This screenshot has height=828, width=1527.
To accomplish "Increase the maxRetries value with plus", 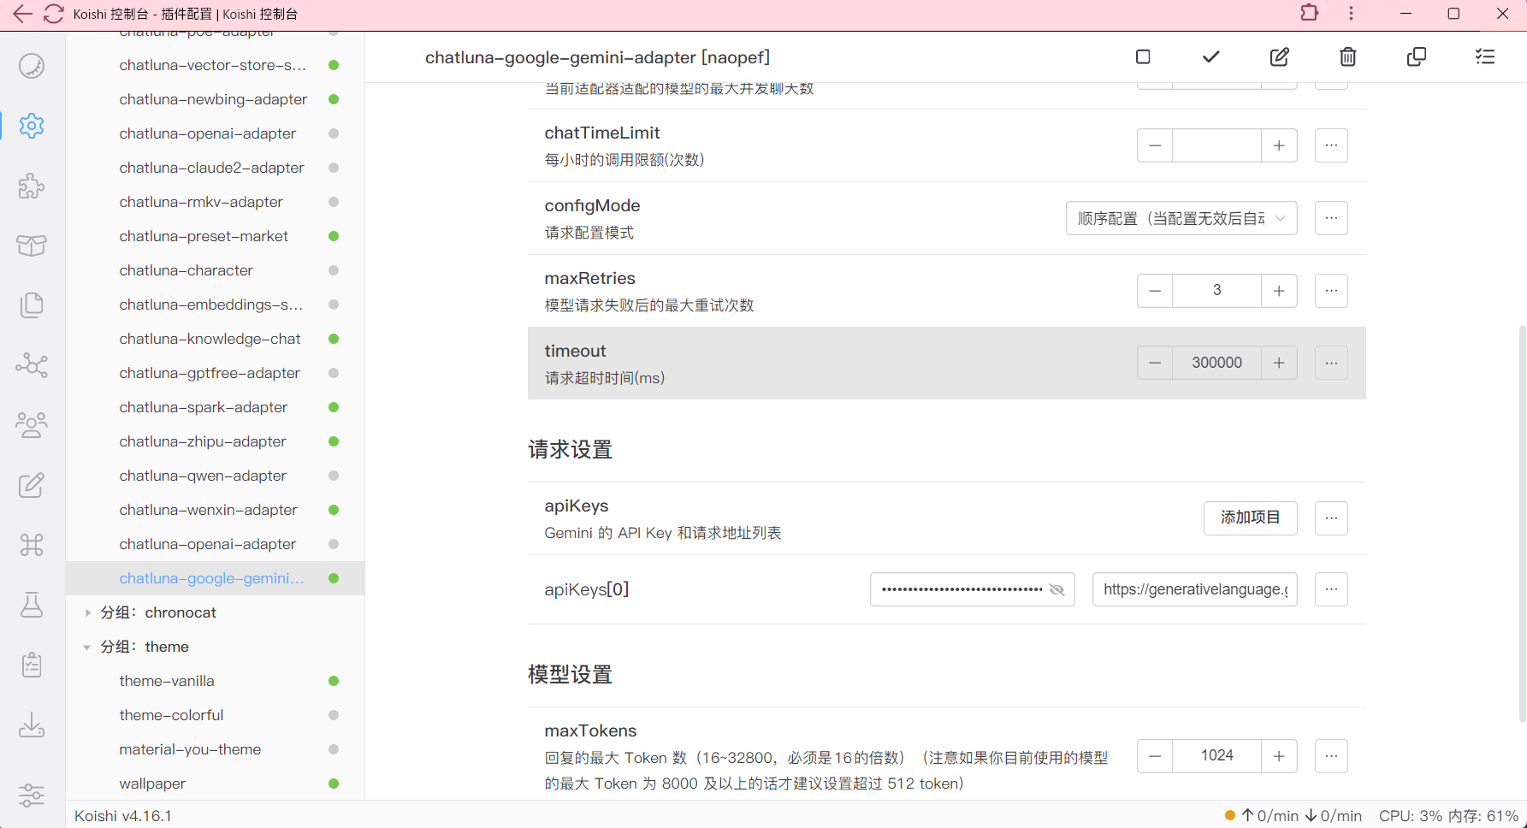I will click(1279, 291).
